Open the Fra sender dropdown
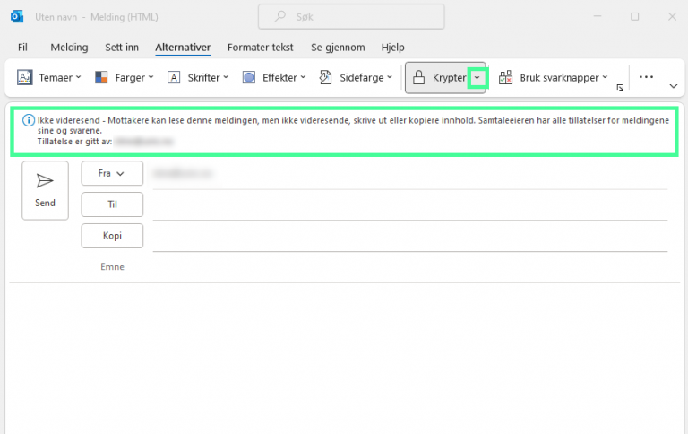The image size is (688, 434). [112, 173]
